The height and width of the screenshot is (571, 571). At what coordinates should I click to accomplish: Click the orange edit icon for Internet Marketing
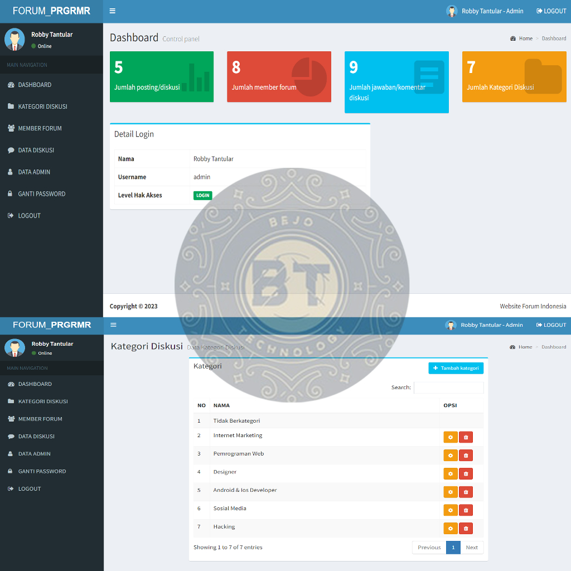coord(451,437)
